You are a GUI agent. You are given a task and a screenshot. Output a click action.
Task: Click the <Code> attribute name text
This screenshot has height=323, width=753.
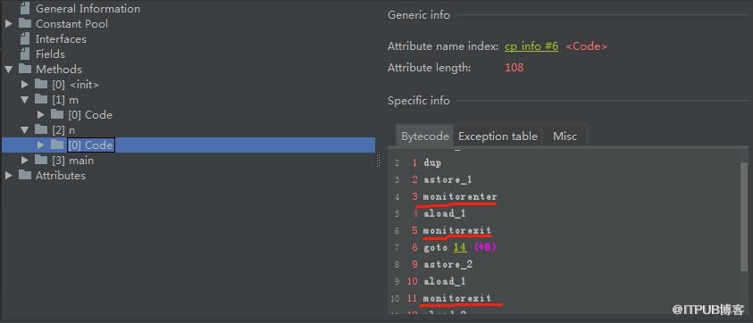point(587,46)
